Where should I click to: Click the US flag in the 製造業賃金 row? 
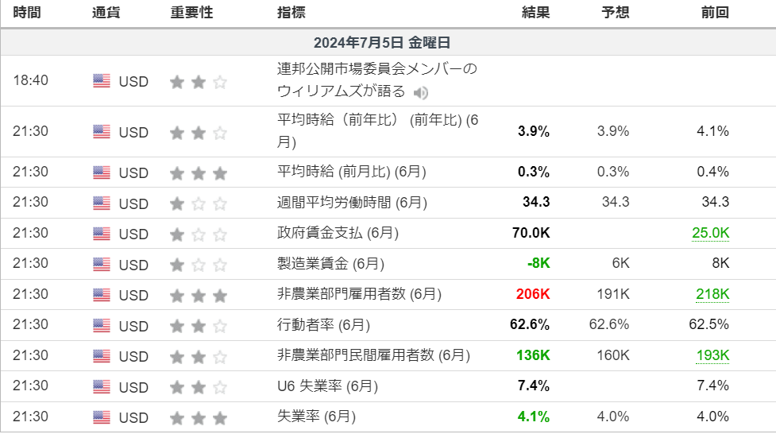click(102, 265)
